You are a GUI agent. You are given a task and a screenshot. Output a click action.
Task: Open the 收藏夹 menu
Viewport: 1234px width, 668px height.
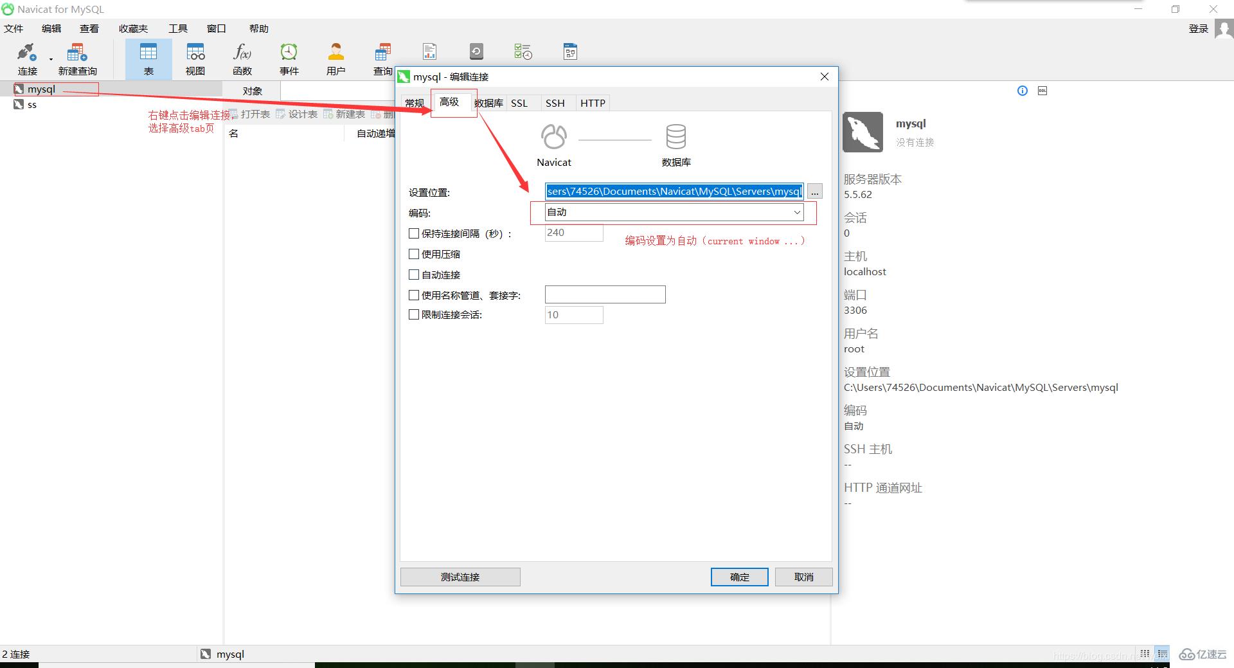(134, 29)
